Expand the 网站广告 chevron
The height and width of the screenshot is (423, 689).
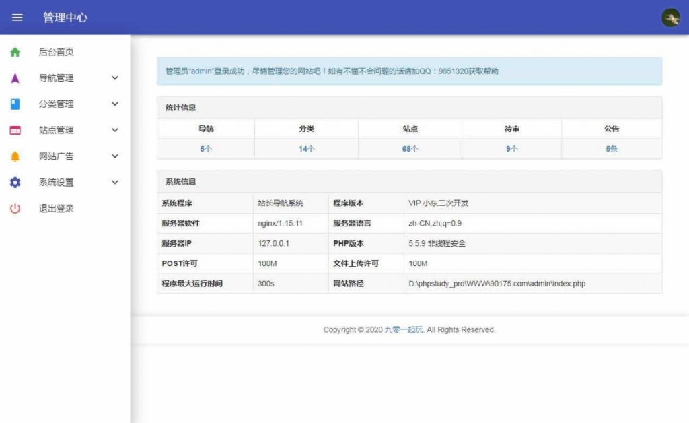[x=114, y=156]
